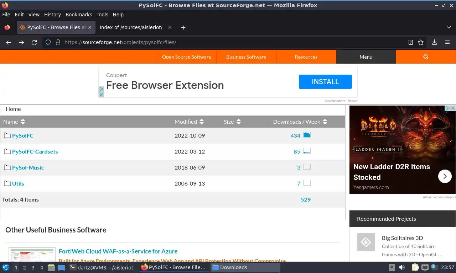This screenshot has height=273, width=456.
Task: Open the file manager taskbar launcher
Action: [x=51, y=267]
